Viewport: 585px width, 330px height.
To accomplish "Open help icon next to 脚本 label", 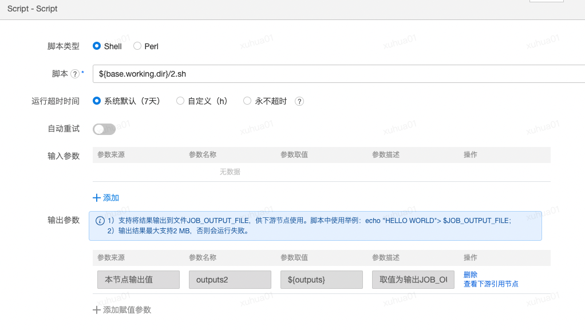I will coord(74,74).
